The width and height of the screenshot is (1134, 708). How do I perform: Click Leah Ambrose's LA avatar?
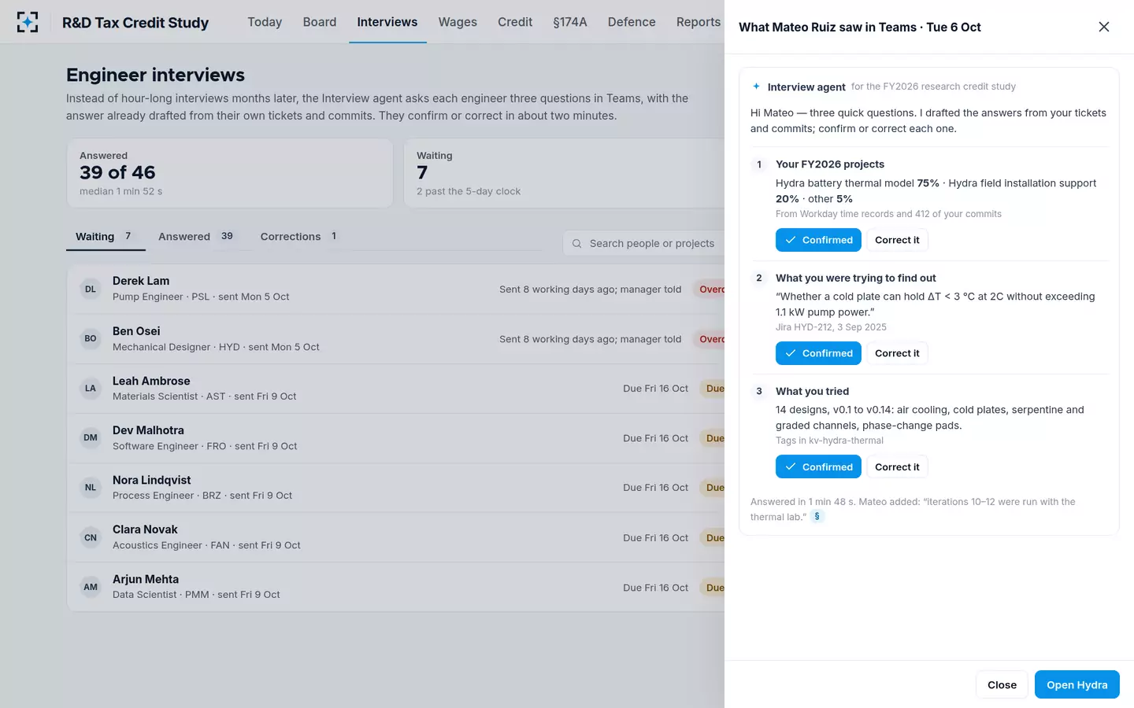point(91,389)
